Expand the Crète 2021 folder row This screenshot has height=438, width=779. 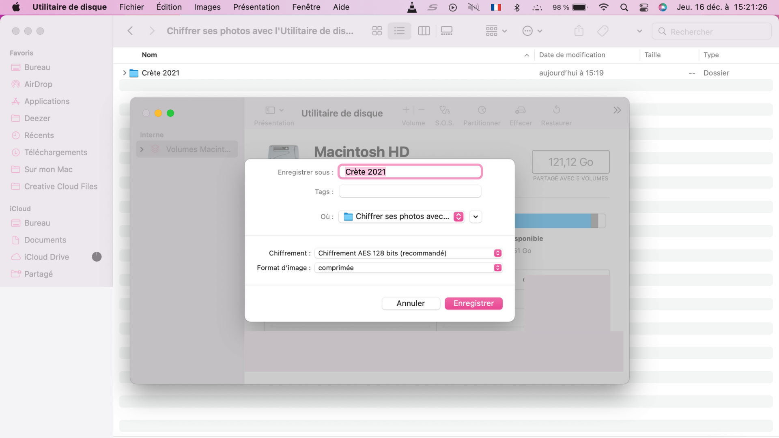pos(125,73)
